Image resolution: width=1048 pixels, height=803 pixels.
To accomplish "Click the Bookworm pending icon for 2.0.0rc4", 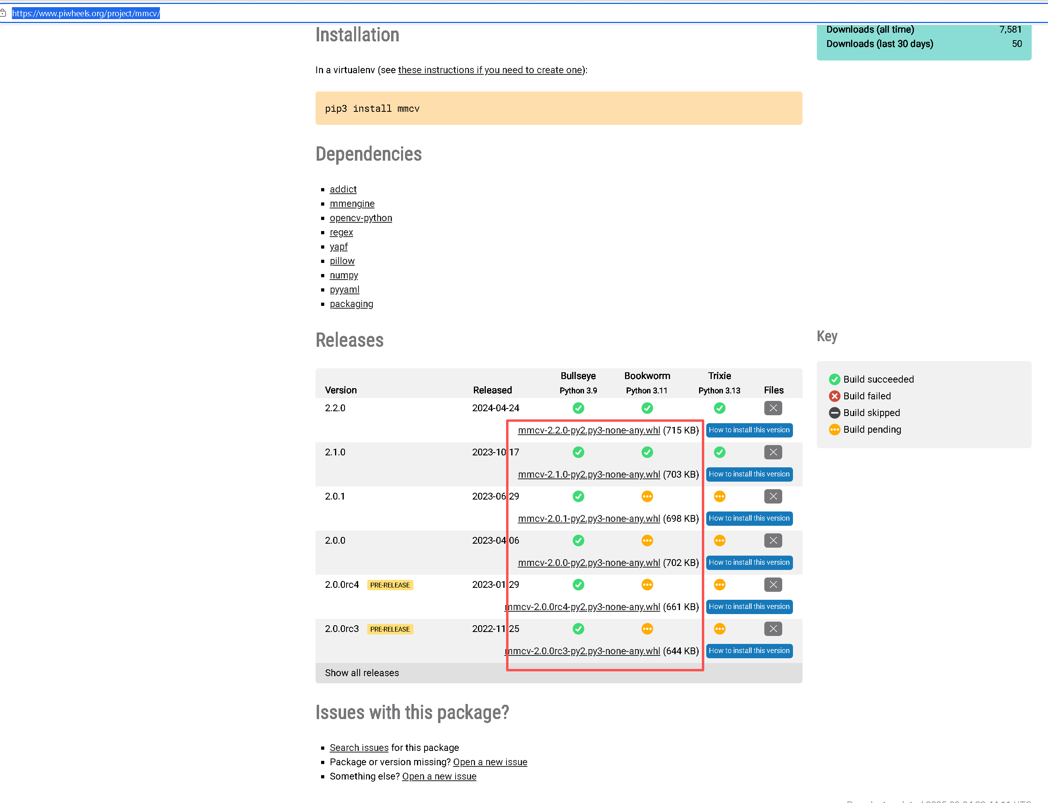I will click(647, 585).
